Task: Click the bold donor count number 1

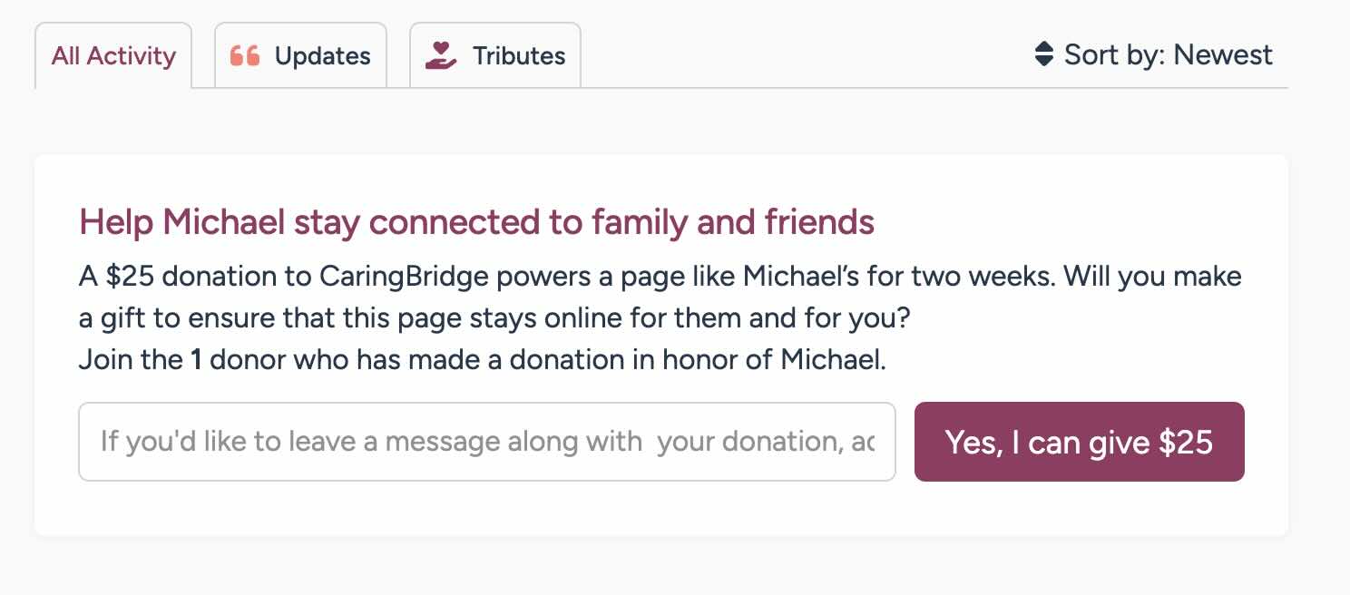Action: click(196, 360)
